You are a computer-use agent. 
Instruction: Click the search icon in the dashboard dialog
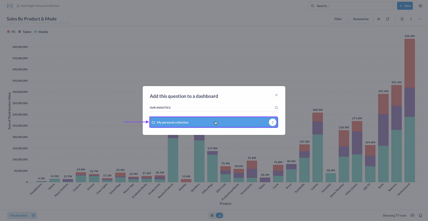click(276, 108)
